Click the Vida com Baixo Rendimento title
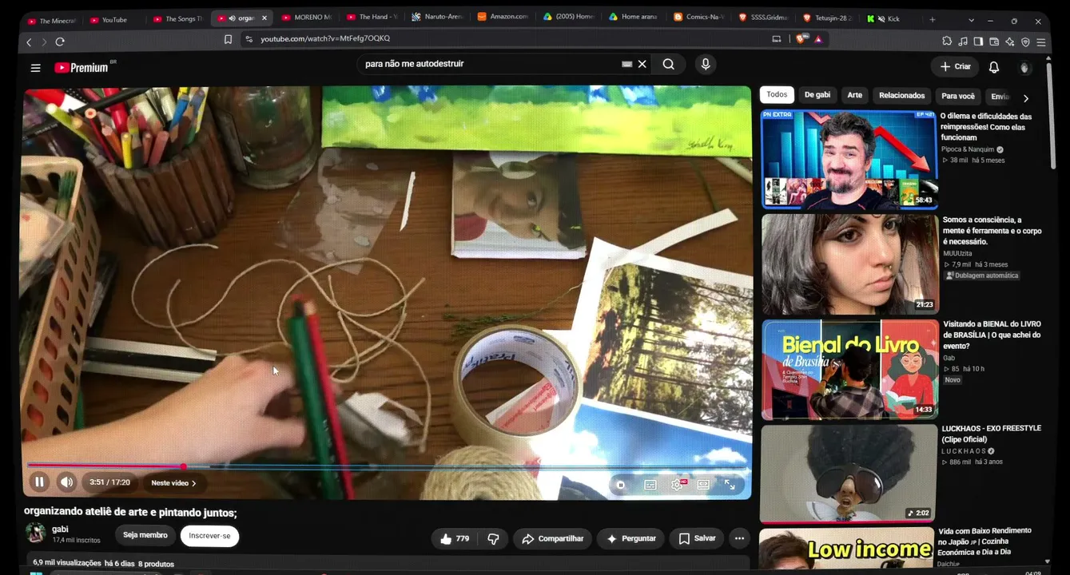Screen dimensions: 1070x575 pyautogui.click(x=985, y=541)
